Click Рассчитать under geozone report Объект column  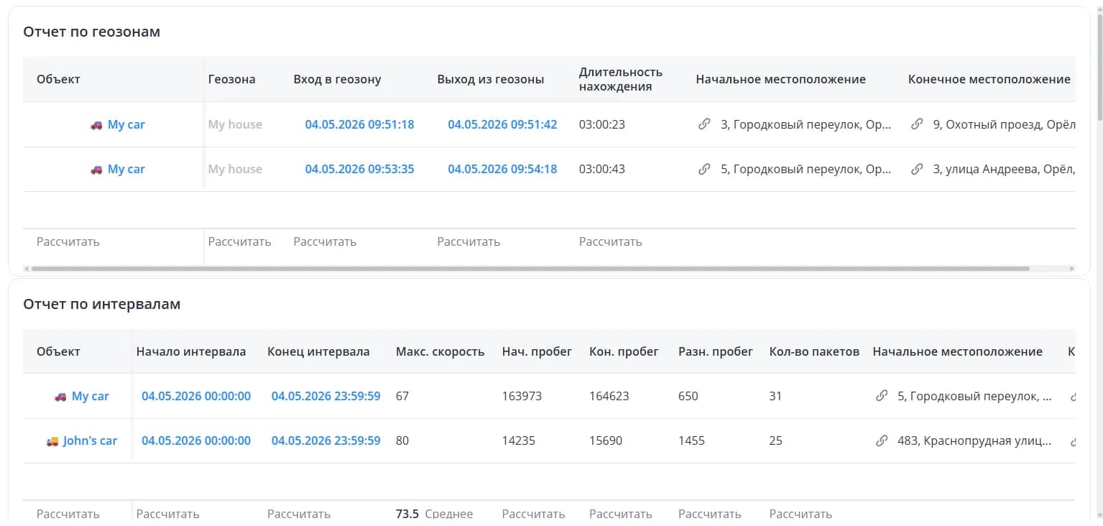(68, 241)
